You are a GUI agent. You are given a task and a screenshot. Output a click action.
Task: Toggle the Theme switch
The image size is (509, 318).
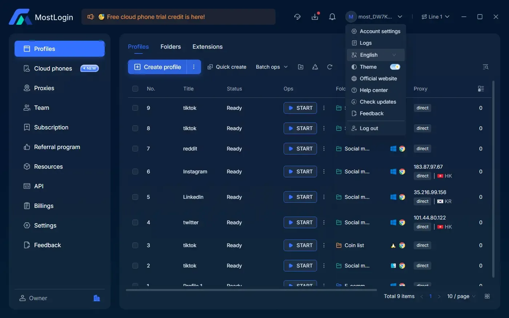tap(395, 67)
